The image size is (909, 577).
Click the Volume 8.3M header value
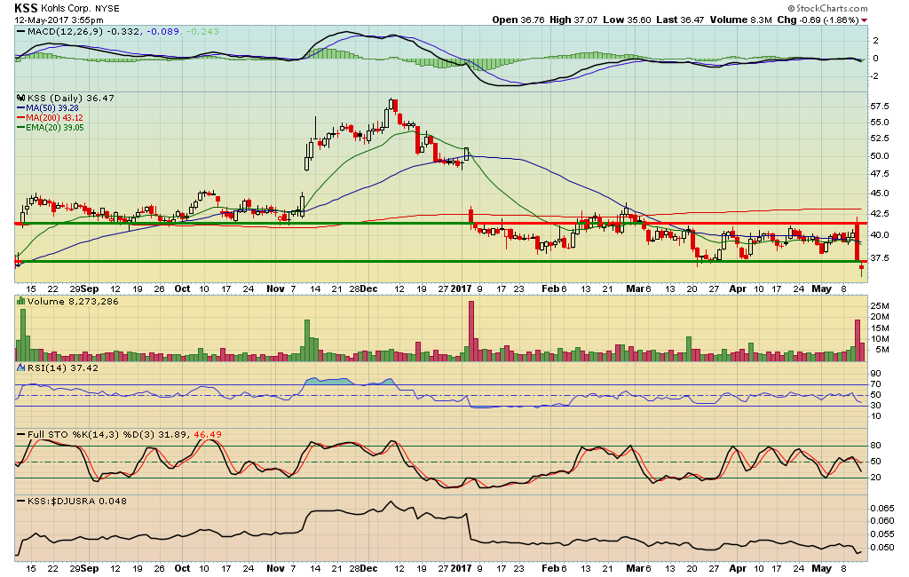(741, 20)
